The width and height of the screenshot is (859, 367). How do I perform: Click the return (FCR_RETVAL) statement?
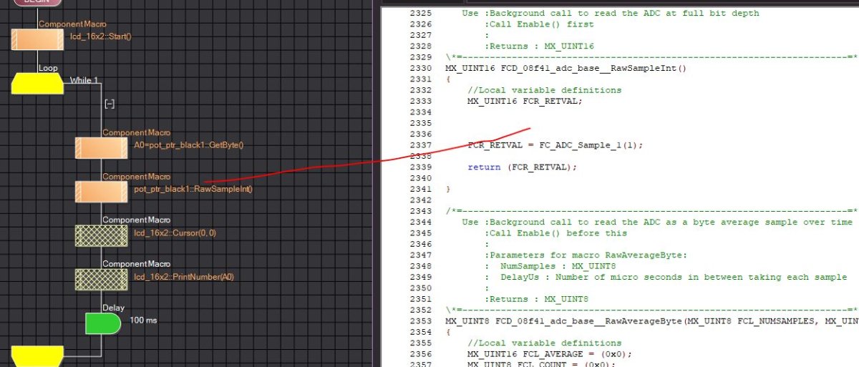(521, 167)
